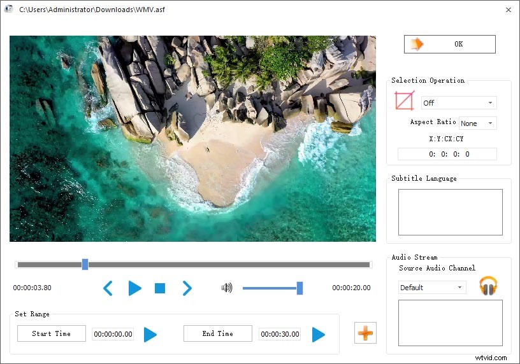Screen dimensions: 520x364
Task: Click the app icon in title bar
Action: tap(9, 9)
